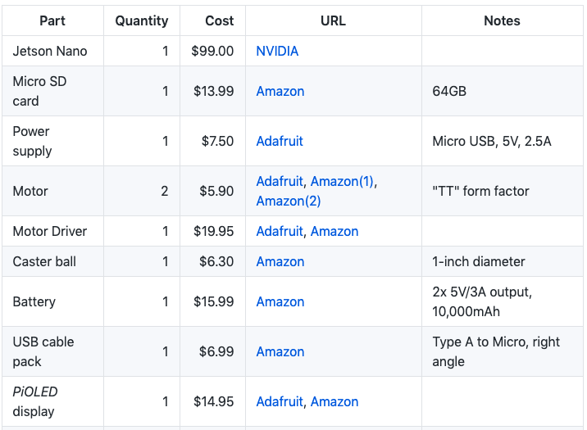Open the Adafruit link for Motor Driver

tap(279, 231)
